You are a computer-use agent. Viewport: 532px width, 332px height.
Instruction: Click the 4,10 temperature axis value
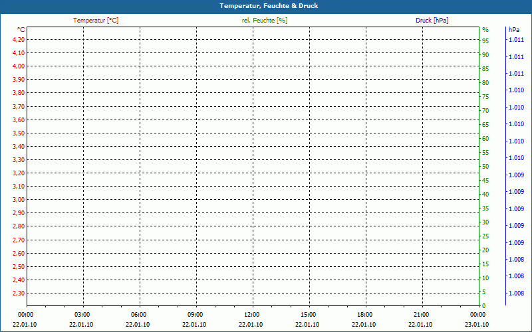pyautogui.click(x=19, y=53)
